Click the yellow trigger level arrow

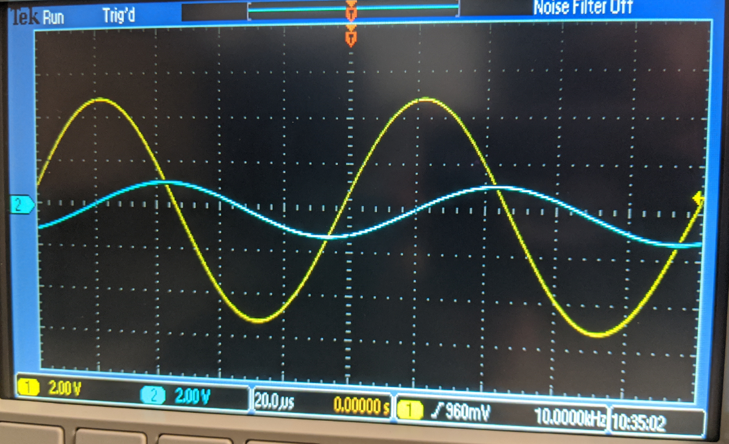[697, 198]
